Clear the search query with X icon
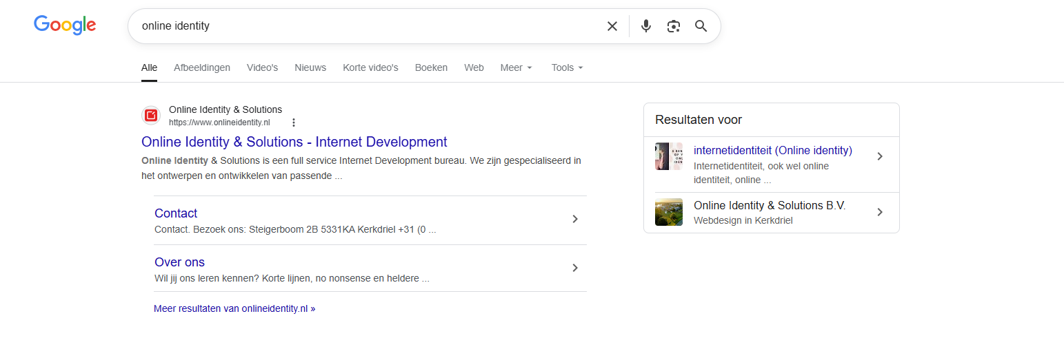This screenshot has height=338, width=1064. tap(612, 26)
